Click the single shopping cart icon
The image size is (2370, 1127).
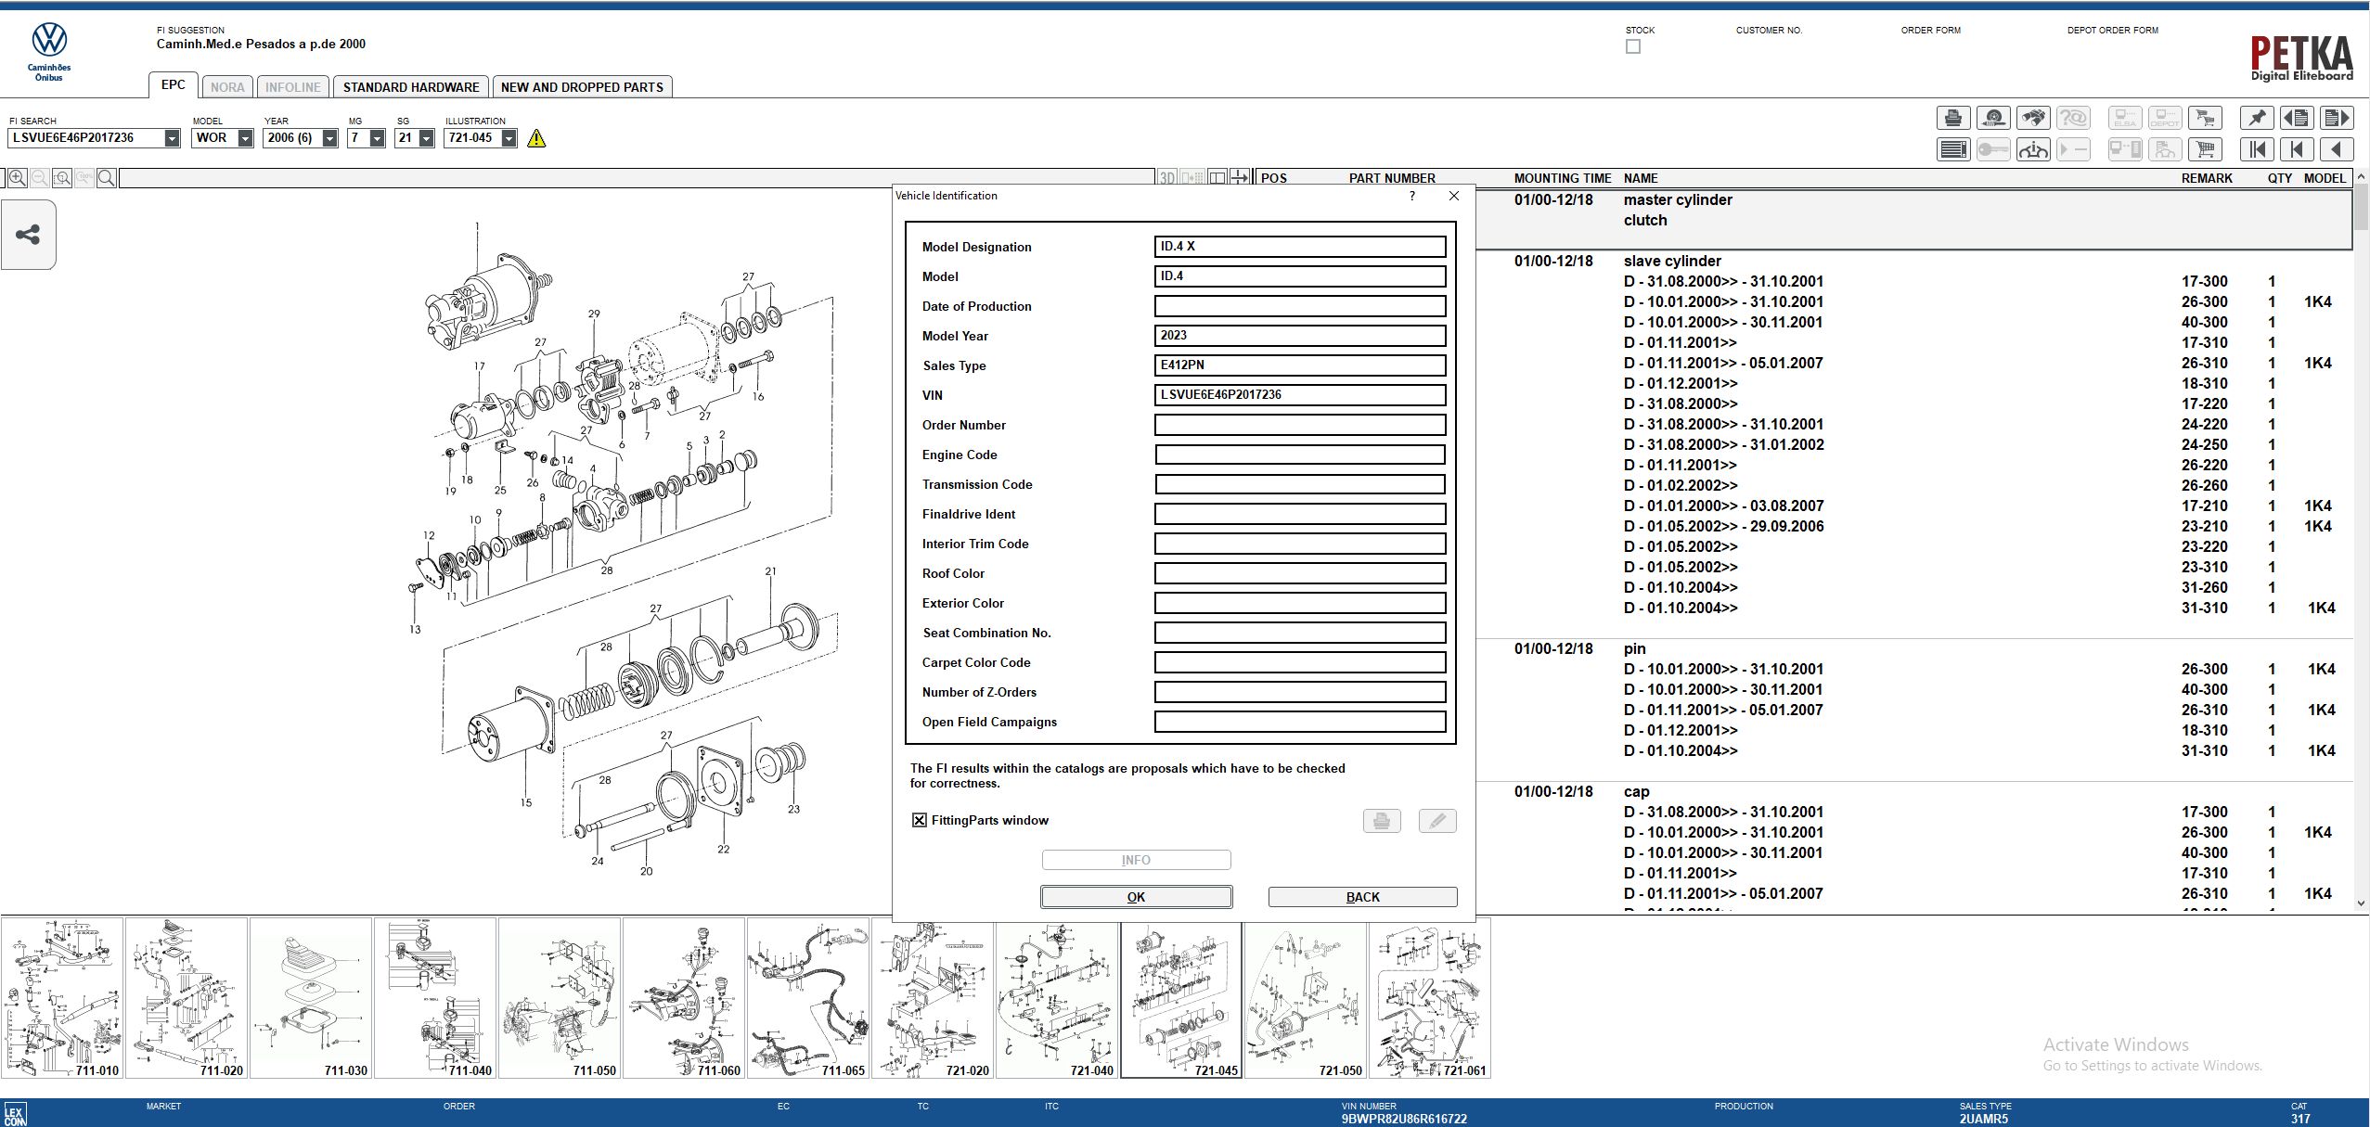click(2205, 149)
